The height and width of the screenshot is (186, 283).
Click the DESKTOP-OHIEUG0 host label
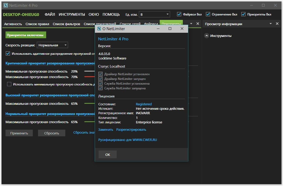(x=21, y=14)
